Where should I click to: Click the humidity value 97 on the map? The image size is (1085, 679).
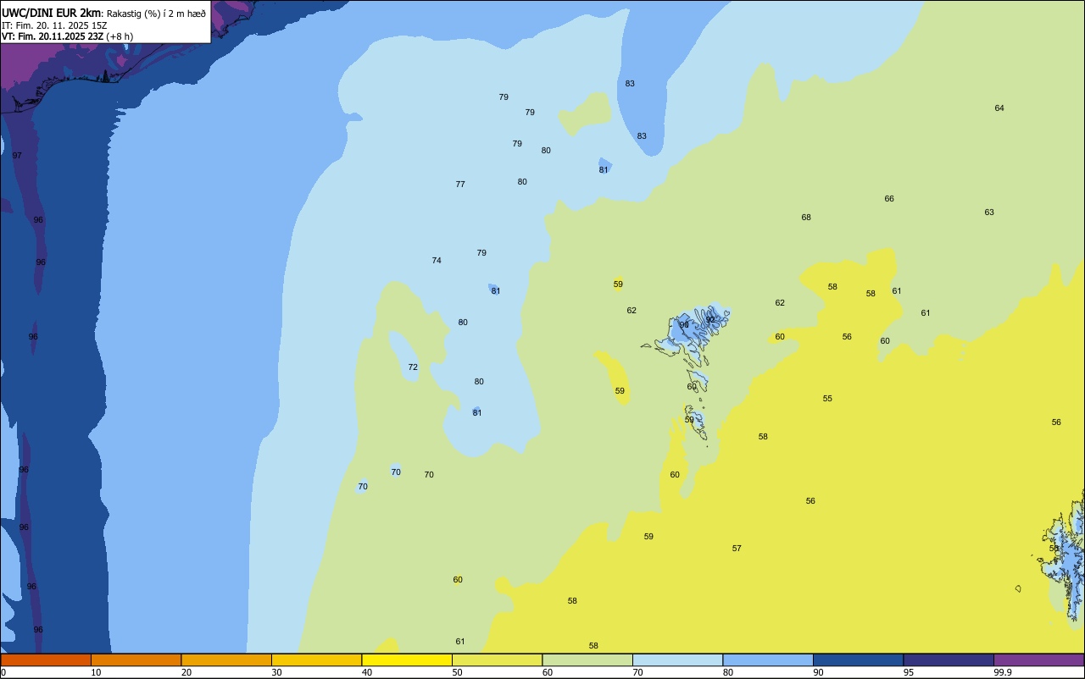[18, 156]
